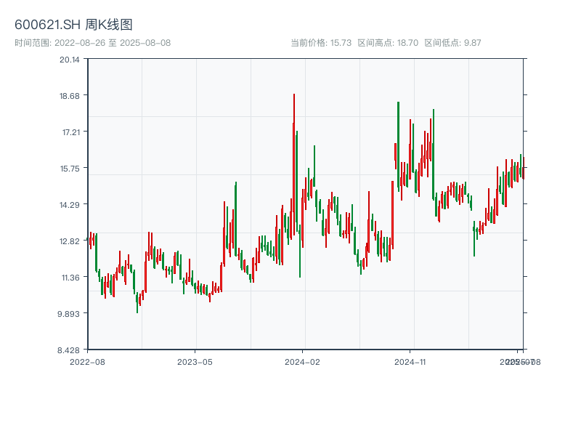This screenshot has height=436, width=581.
Task: Select the 时间范围 date range text
Action: (x=92, y=43)
